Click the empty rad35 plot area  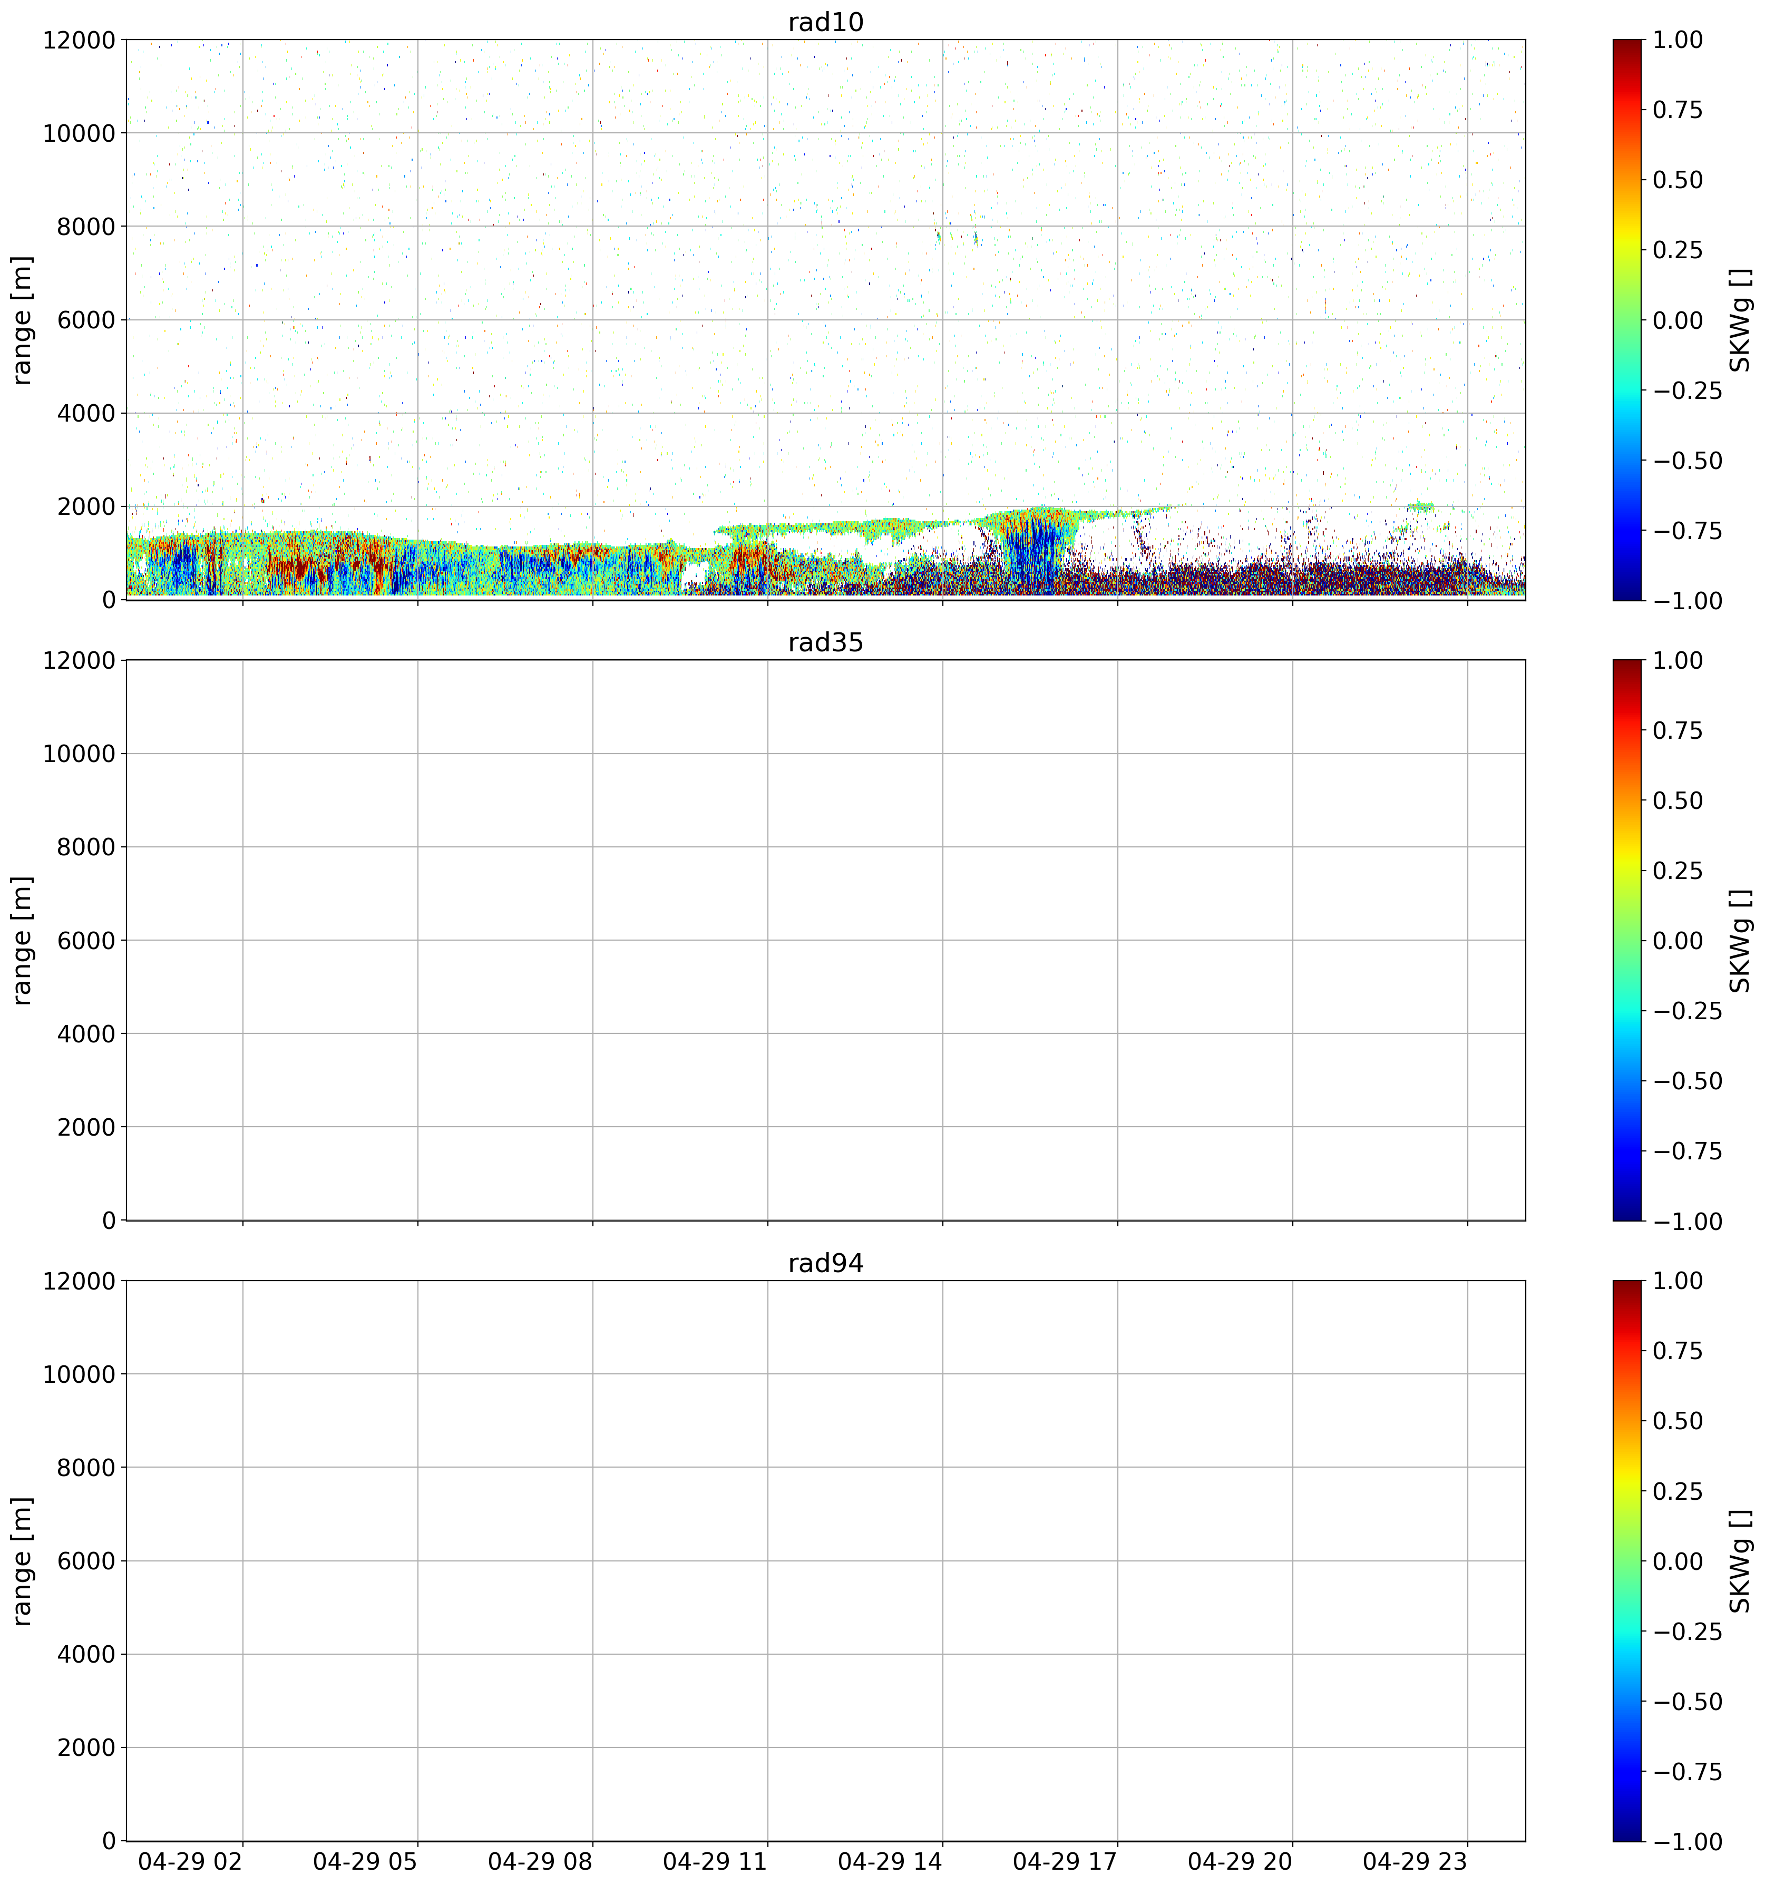click(x=825, y=940)
